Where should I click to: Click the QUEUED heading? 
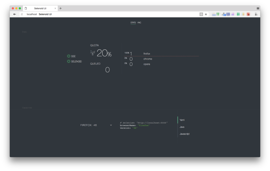95,64
